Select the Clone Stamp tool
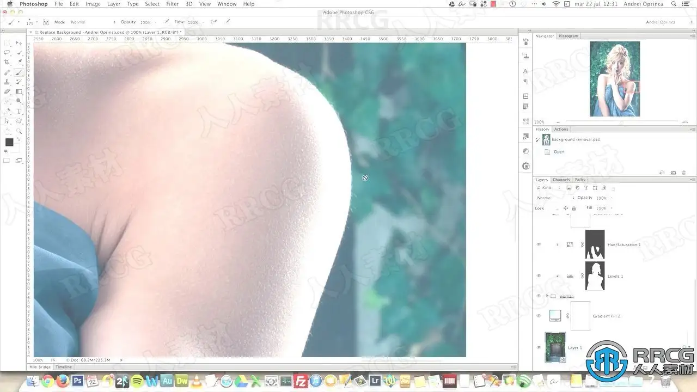 tap(7, 82)
